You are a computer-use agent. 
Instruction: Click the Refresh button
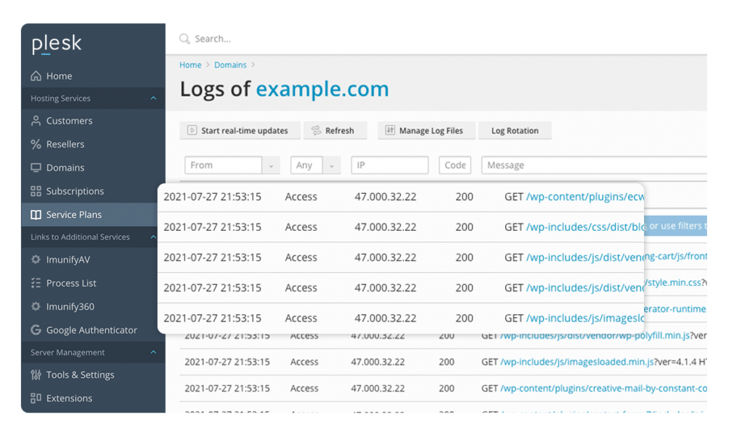tap(335, 130)
